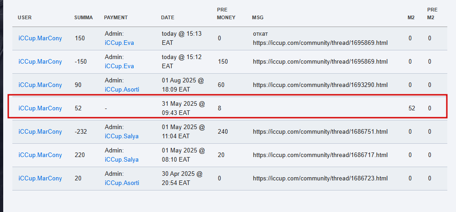Click iCCup.Eva admin link for 15:12 entry
Image resolution: width=456 pixels, height=212 pixels.
tap(119, 66)
